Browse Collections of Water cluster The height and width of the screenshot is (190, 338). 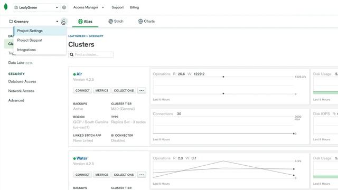point(124,175)
